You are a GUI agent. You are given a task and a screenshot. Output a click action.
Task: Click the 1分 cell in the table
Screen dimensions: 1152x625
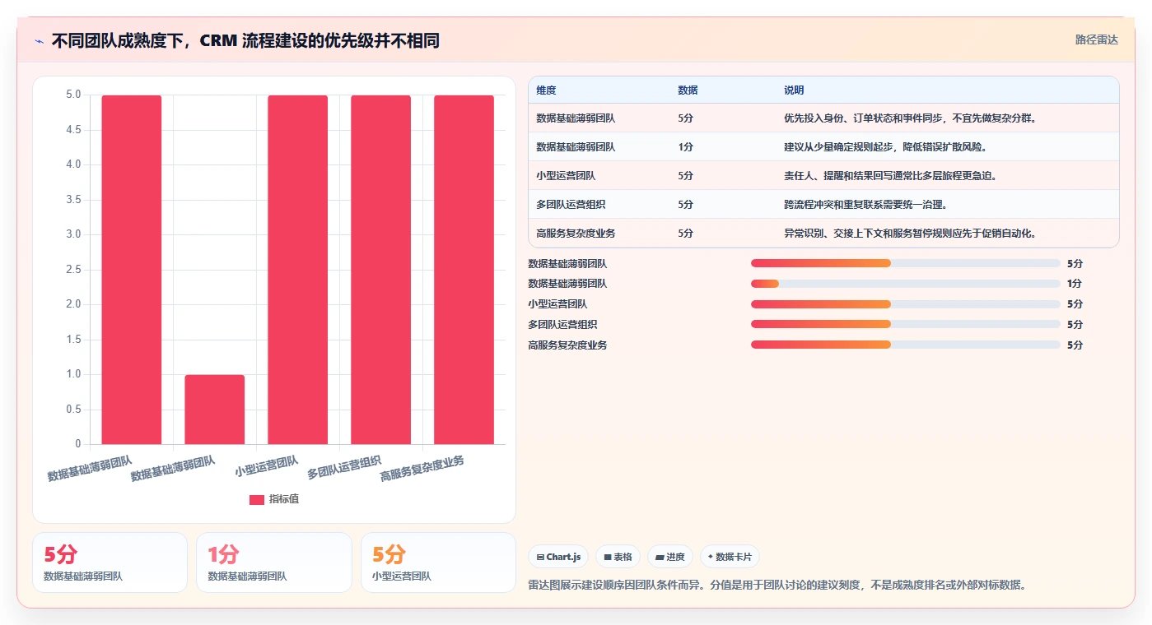pyautogui.click(x=685, y=147)
